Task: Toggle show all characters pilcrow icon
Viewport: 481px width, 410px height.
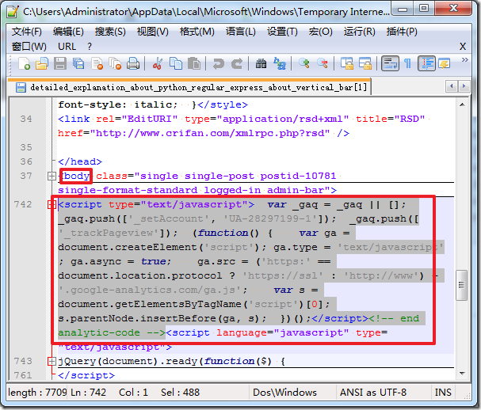Action: 407,64
